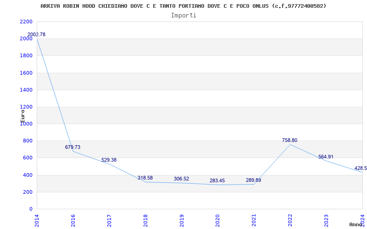367x229 pixels.
Task: Click the 1600 y-axis tick label
Action: click(x=26, y=73)
